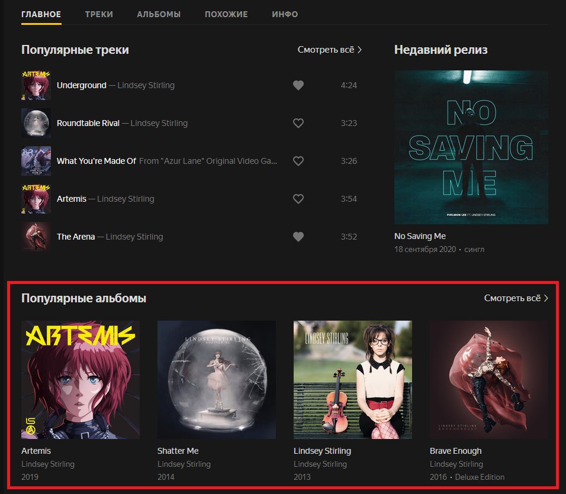
Task: Select the Roundtable Rival track title
Action: coord(88,123)
